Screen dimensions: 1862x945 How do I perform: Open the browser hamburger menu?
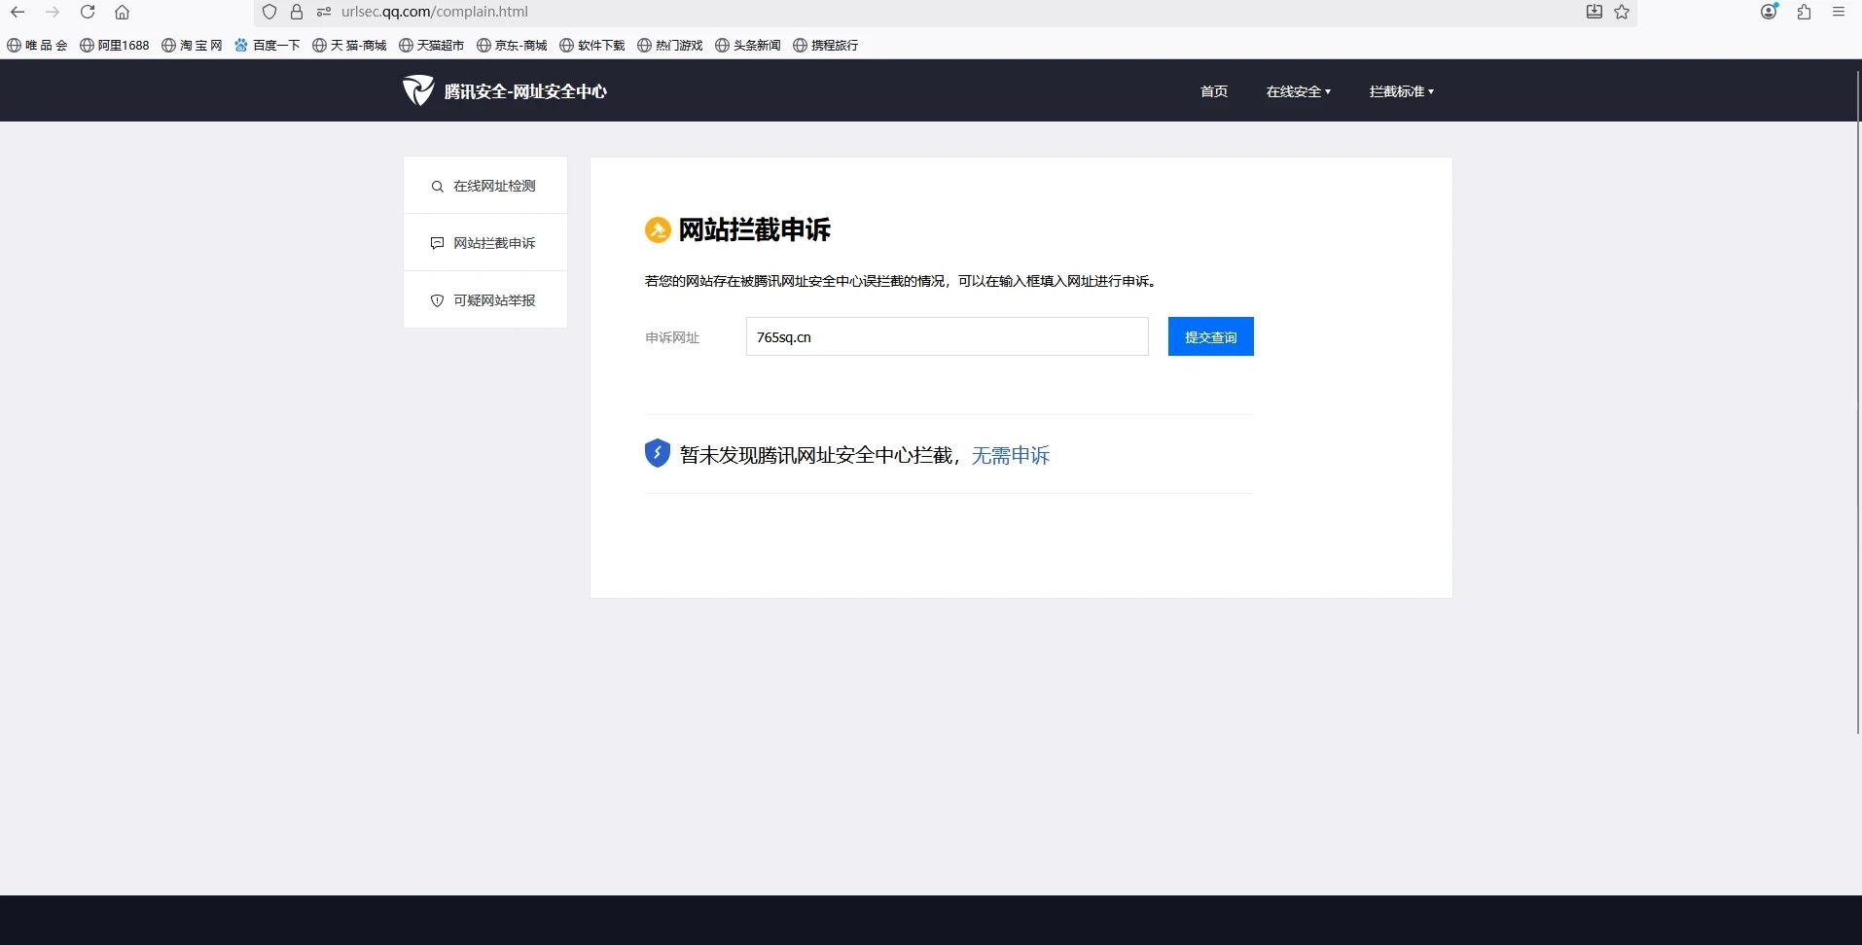click(x=1839, y=13)
